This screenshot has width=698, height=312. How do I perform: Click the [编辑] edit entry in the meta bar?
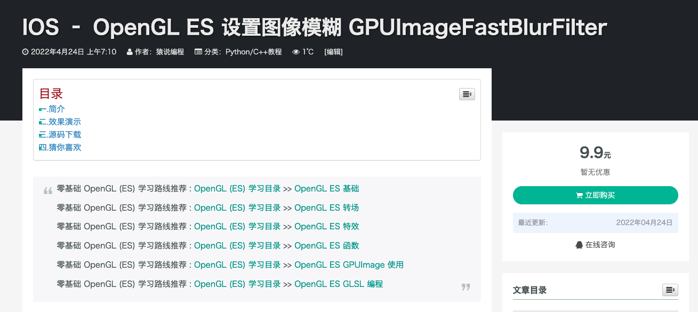[x=334, y=52]
